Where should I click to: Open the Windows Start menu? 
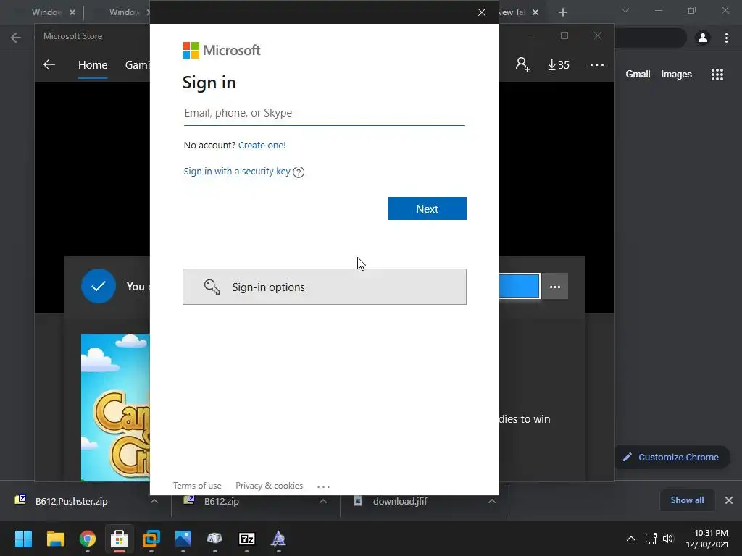click(23, 539)
